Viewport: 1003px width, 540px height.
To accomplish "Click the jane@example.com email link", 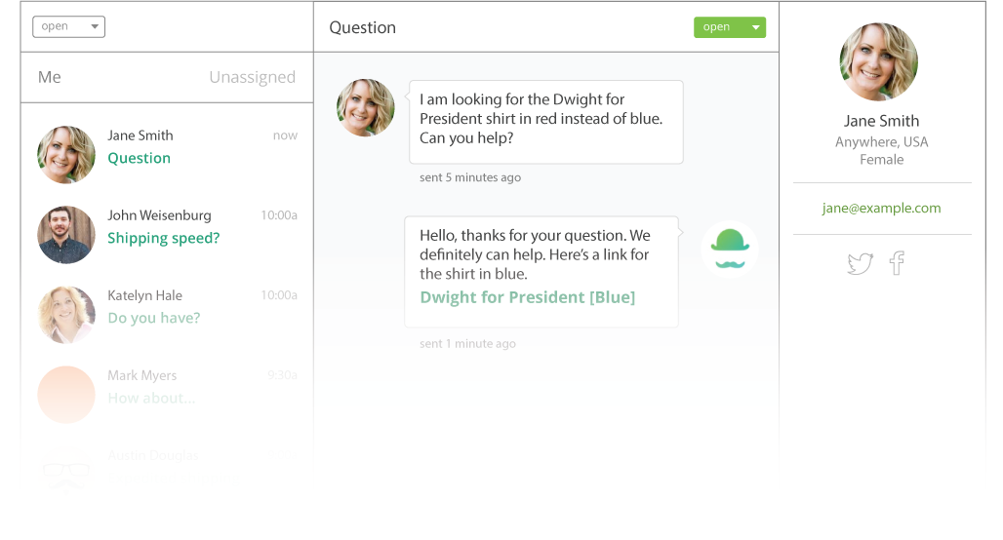I will point(881,208).
